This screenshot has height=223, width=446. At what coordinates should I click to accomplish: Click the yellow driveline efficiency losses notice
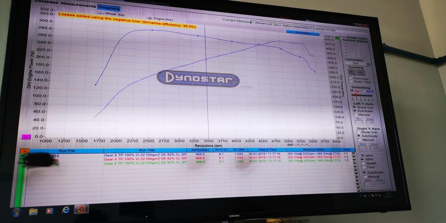(127, 20)
